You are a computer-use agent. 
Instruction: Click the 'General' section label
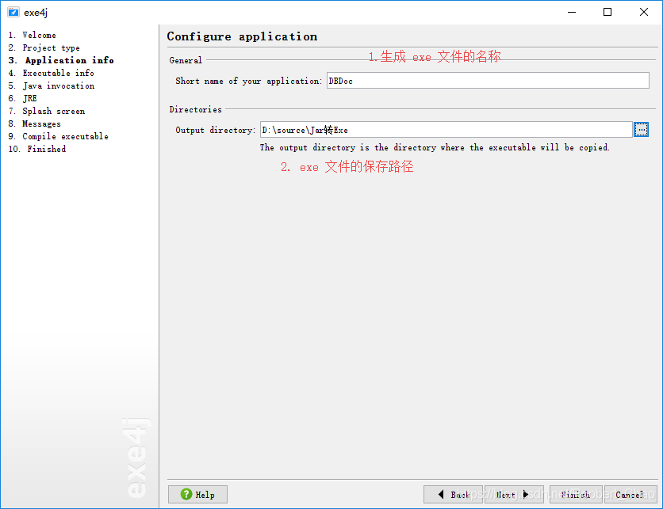tap(186, 60)
